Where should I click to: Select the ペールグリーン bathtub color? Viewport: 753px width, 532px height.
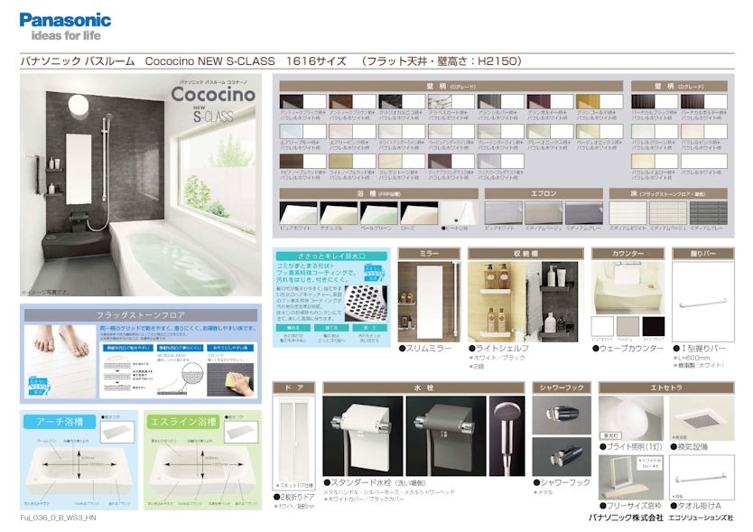tap(379, 213)
